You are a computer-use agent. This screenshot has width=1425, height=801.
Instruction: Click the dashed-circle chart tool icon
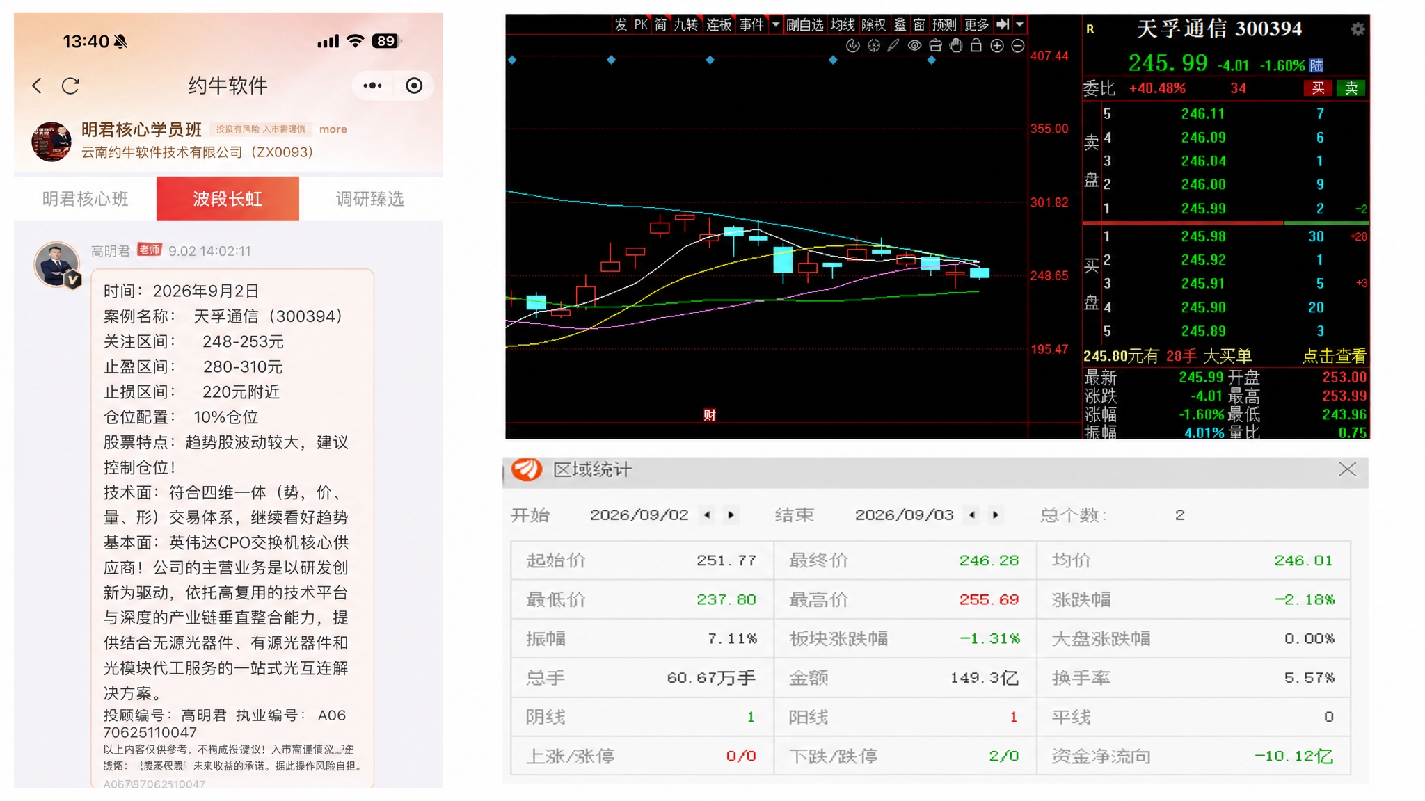click(874, 46)
